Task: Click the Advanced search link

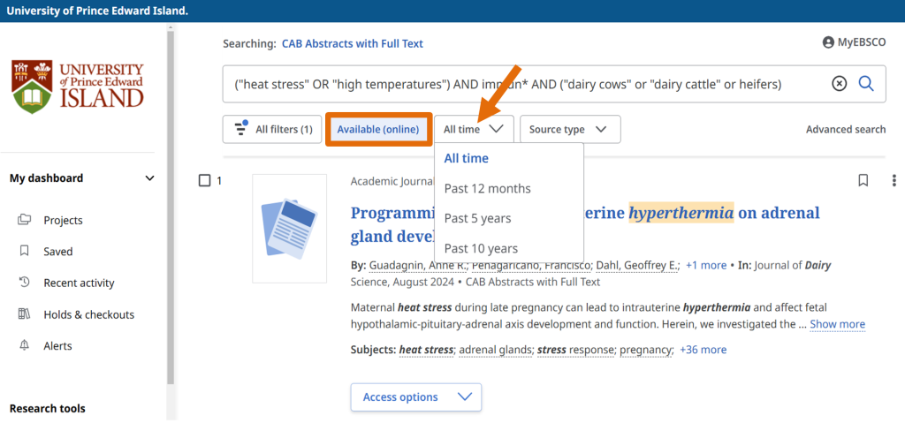Action: (x=845, y=130)
